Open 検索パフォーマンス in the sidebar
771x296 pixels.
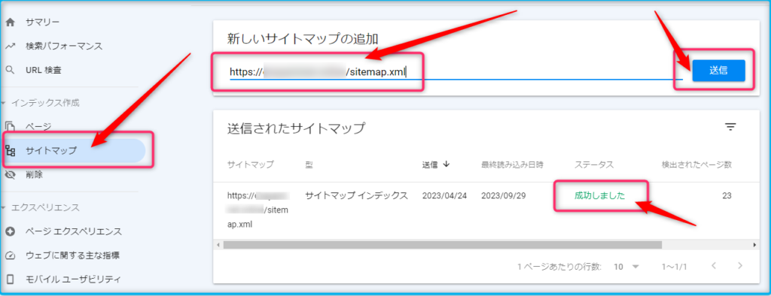click(64, 46)
